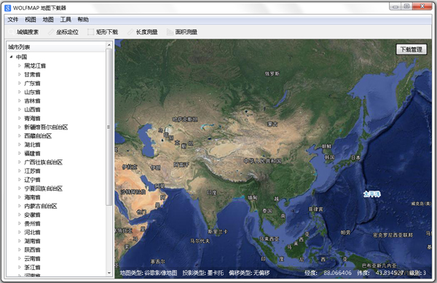Minimize the WOLFMAP window
Viewport: 437px width, 283px height.
coord(395,7)
